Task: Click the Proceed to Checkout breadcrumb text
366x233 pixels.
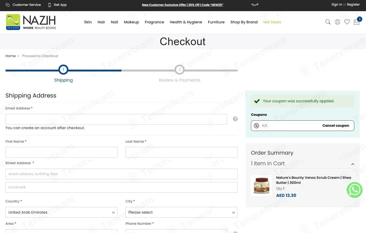Action: pyautogui.click(x=40, y=56)
